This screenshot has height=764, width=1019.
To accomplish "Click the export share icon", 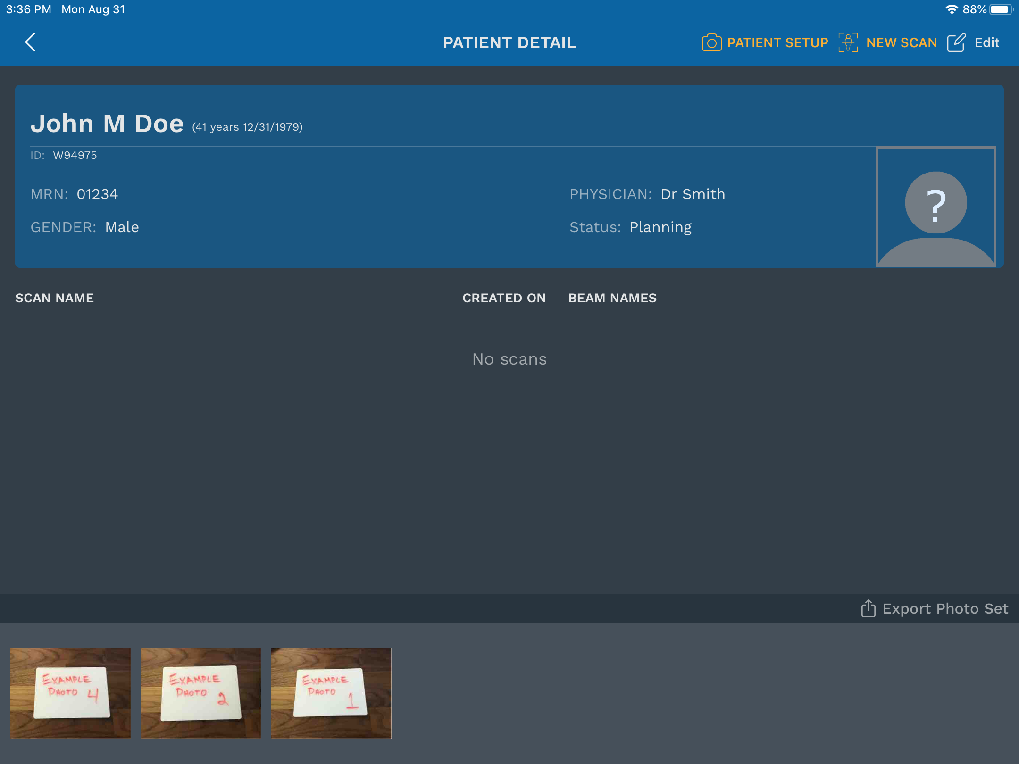I will pos(868,608).
